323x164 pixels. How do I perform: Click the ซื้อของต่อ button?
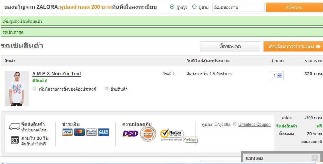point(230,46)
